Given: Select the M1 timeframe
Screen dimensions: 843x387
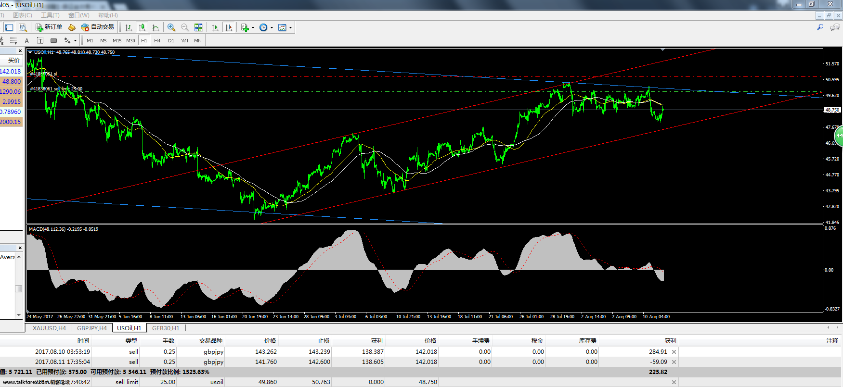Looking at the screenshot, I should pyautogui.click(x=90, y=40).
